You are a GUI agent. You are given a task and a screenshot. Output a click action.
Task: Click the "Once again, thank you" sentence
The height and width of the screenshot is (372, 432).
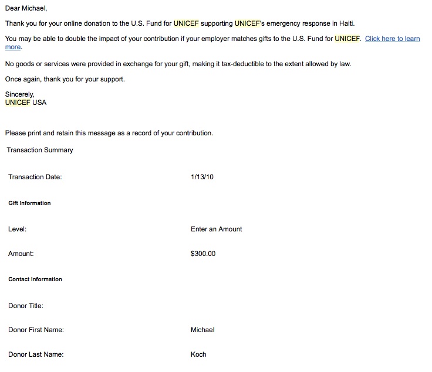coord(65,79)
